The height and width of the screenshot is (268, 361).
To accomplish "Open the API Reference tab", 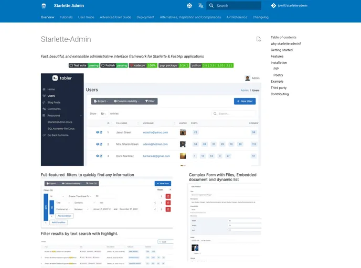I will tap(237, 17).
